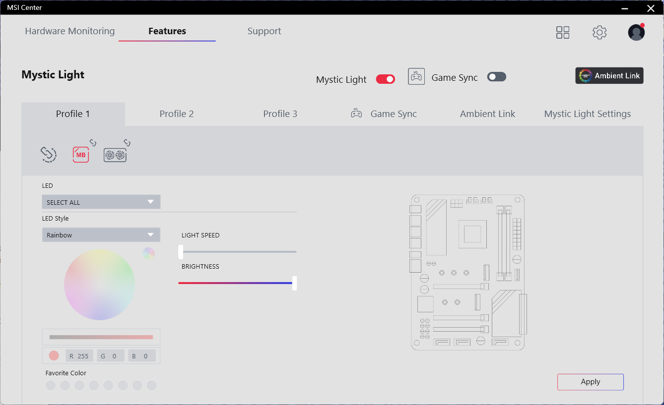Switch to Profile 3
Screen dimensions: 664x405
(x=280, y=114)
